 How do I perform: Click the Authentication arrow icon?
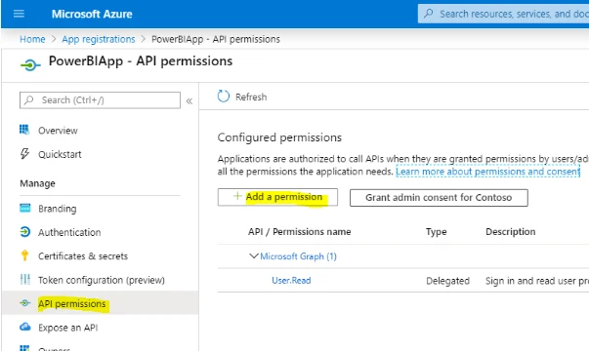coord(24,232)
